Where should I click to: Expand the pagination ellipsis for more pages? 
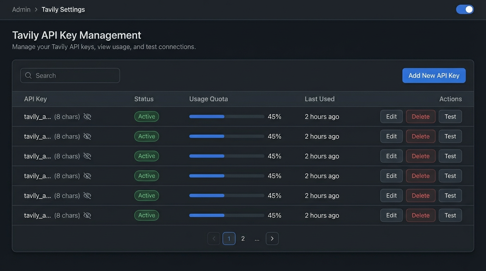pyautogui.click(x=257, y=239)
